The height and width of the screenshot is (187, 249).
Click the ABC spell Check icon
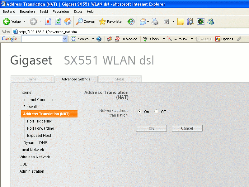tap(145, 39)
